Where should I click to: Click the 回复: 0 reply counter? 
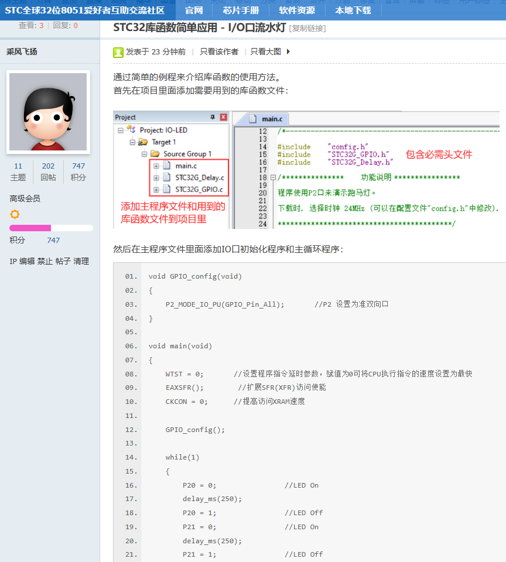[65, 25]
